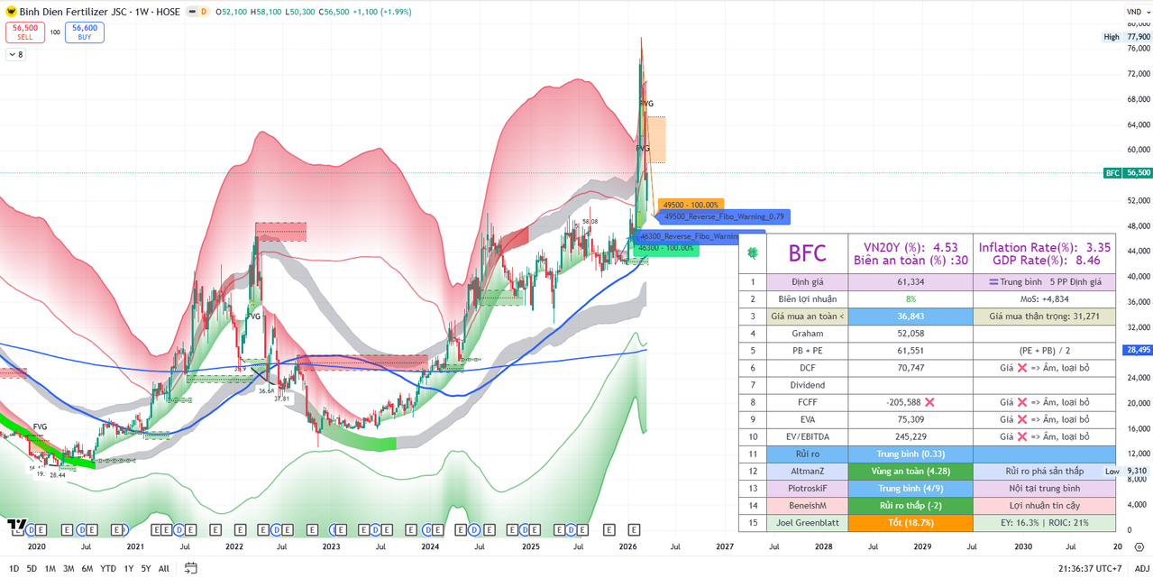
Task: Click the Giá mua an toàn value 36,843
Action: click(911, 317)
